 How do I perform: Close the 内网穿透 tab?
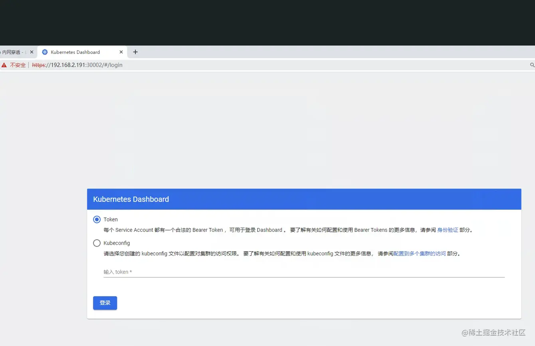pyautogui.click(x=32, y=52)
